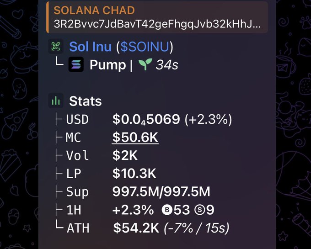
Task: Select the USD price $0.0₄5069 value
Action: pos(146,119)
